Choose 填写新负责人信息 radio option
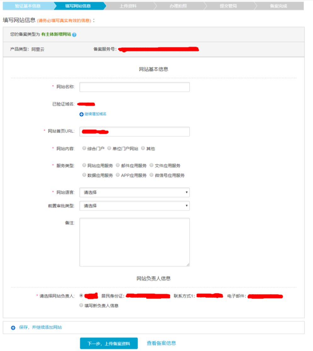313x351 pixels. [81, 305]
